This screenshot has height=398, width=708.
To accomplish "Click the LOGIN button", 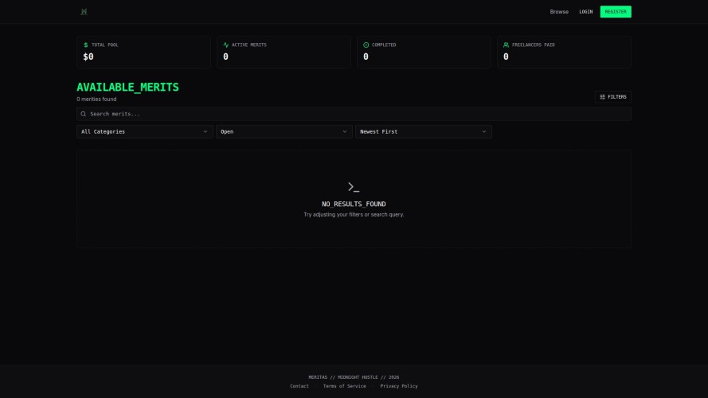I will pyautogui.click(x=585, y=12).
